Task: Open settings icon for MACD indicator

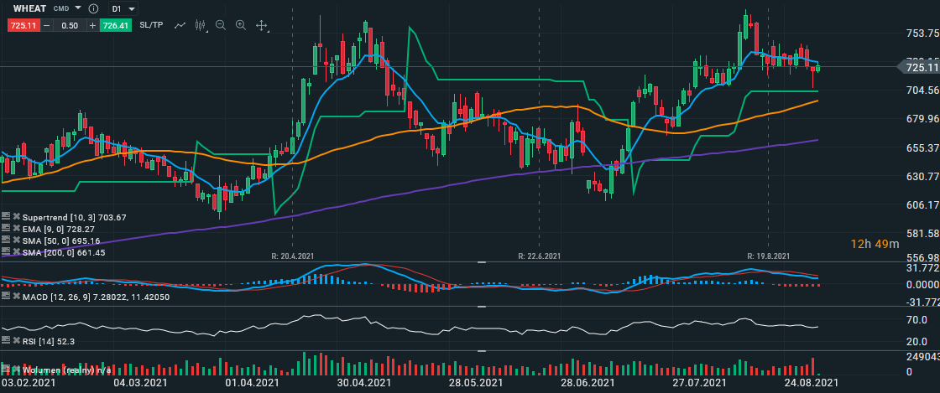Action: [6, 297]
